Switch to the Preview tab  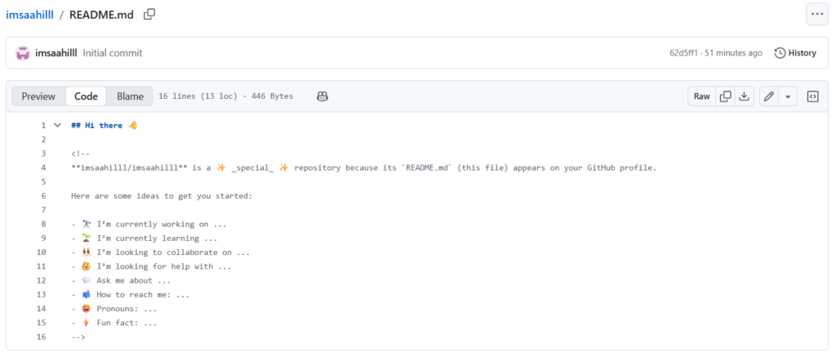pos(38,96)
